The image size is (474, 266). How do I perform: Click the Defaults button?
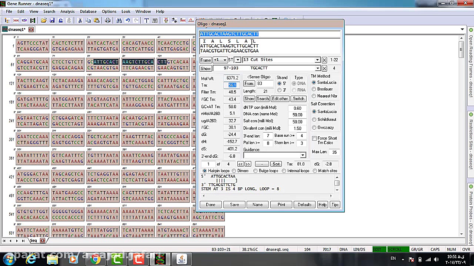click(x=304, y=205)
